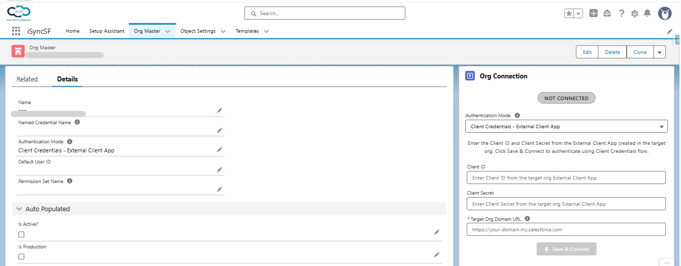Click the Clone button
This screenshot has height=266, width=681.
640,52
